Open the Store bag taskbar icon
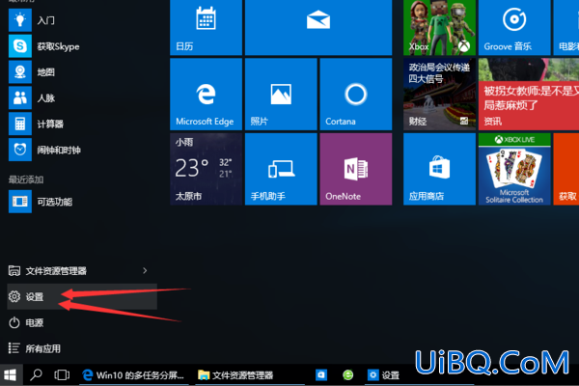 coord(321,375)
